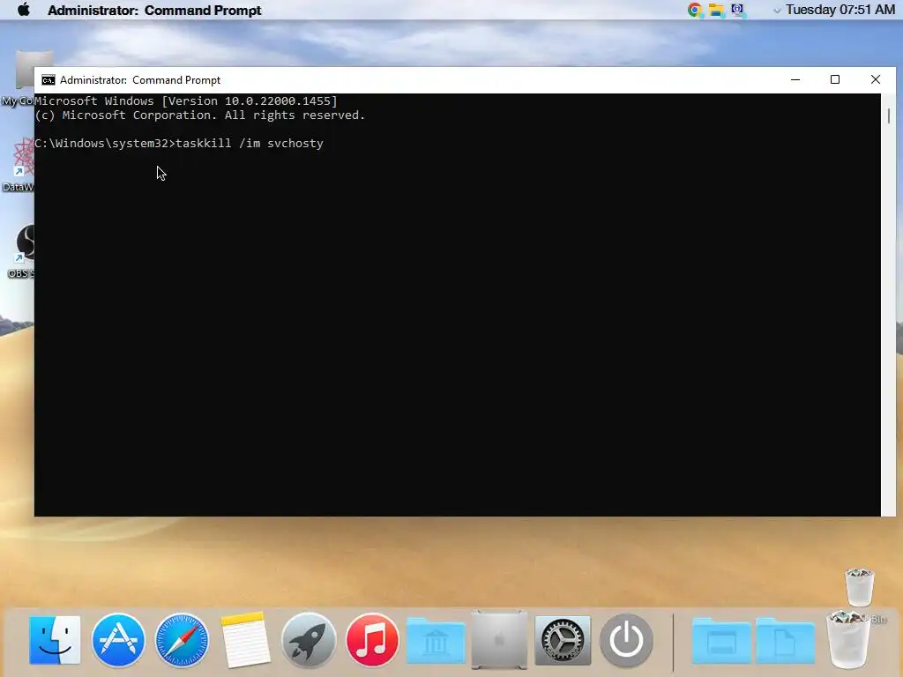Click the Tuesday 07:51 AM clock

[x=840, y=10]
